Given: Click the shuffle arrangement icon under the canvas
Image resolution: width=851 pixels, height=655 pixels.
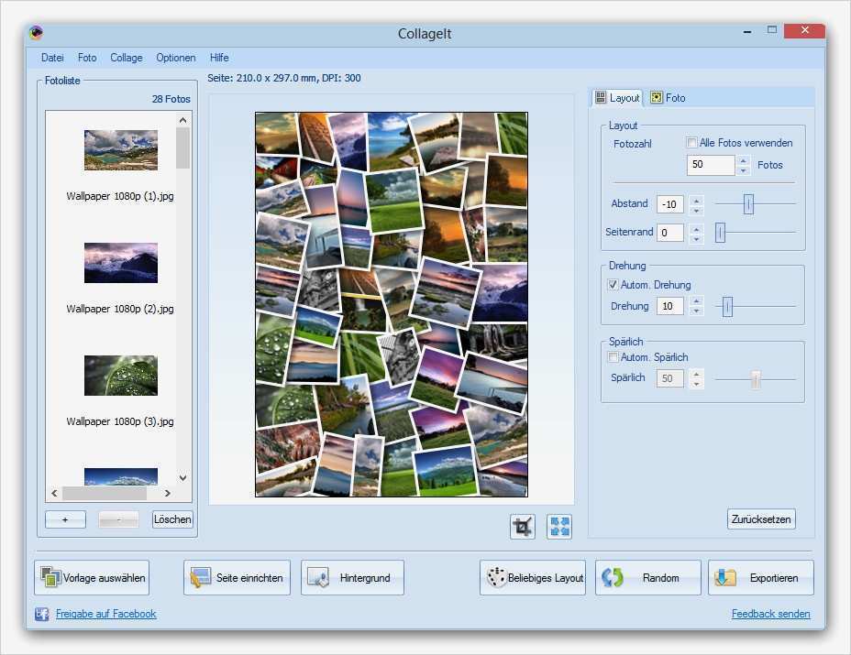Looking at the screenshot, I should [558, 526].
